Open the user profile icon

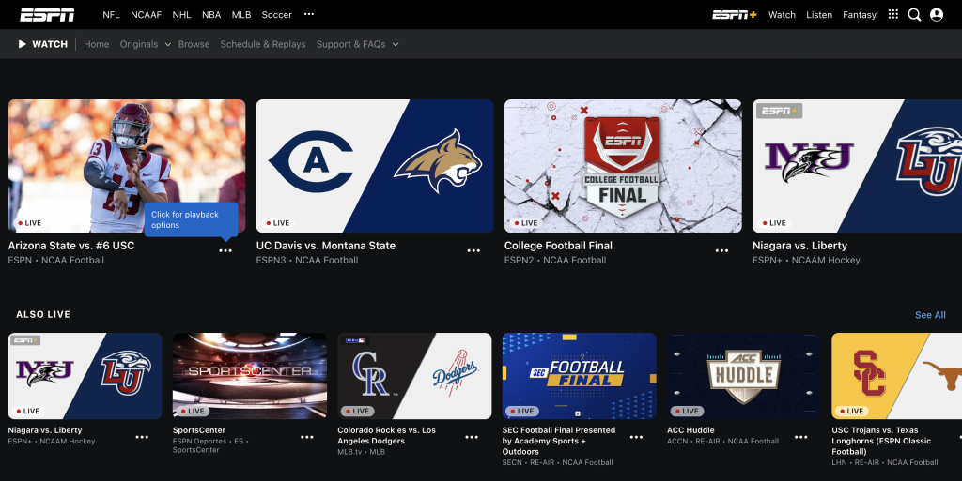click(x=937, y=15)
